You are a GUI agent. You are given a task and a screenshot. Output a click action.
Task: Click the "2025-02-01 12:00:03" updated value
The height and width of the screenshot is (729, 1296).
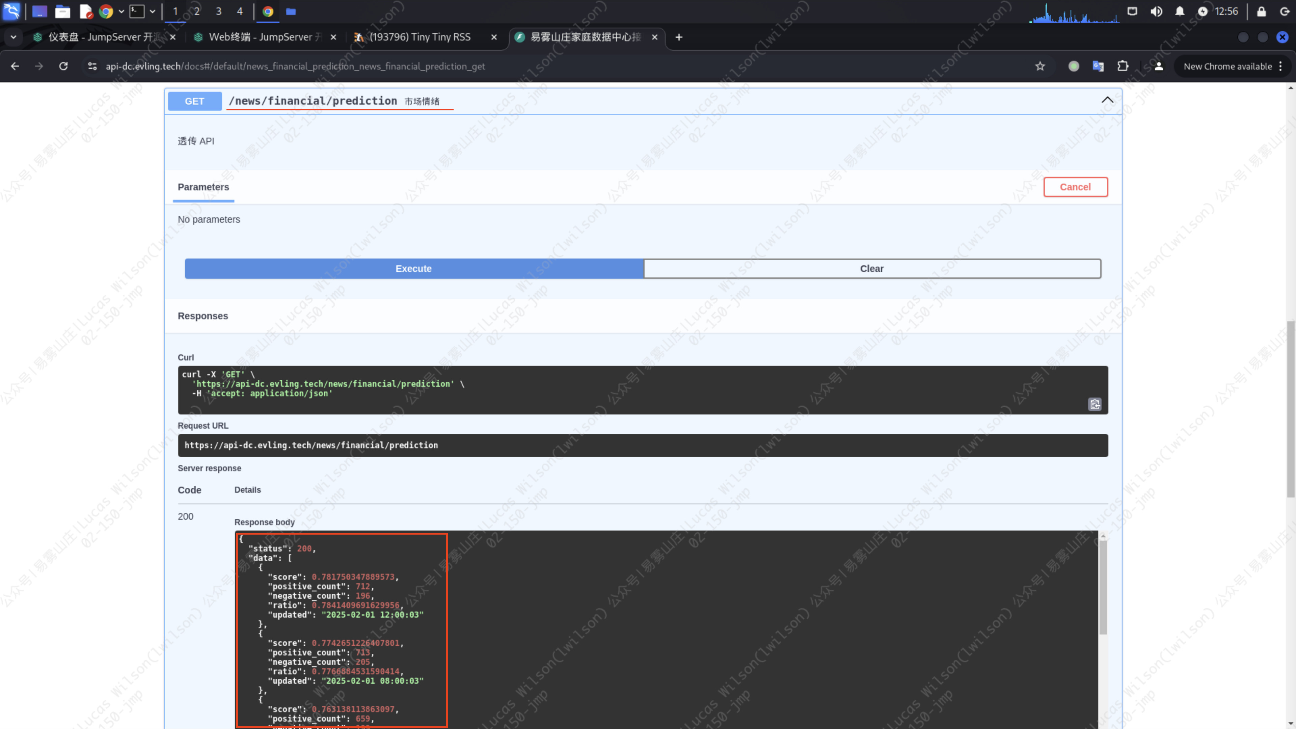pos(372,615)
